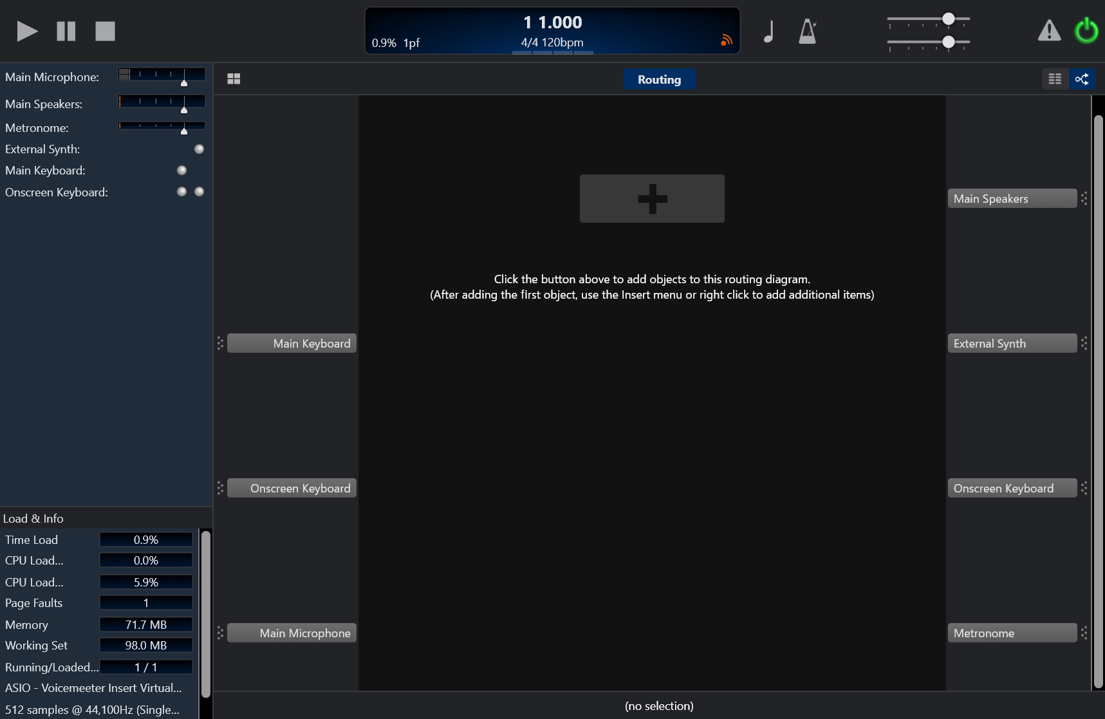Click the musical note tempo icon
This screenshot has width=1105, height=719.
point(768,31)
